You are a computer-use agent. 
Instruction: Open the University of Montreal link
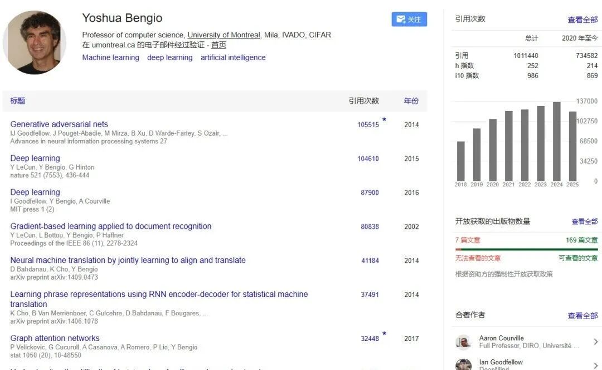224,35
